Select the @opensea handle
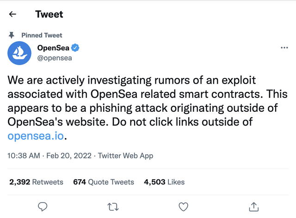 point(54,58)
